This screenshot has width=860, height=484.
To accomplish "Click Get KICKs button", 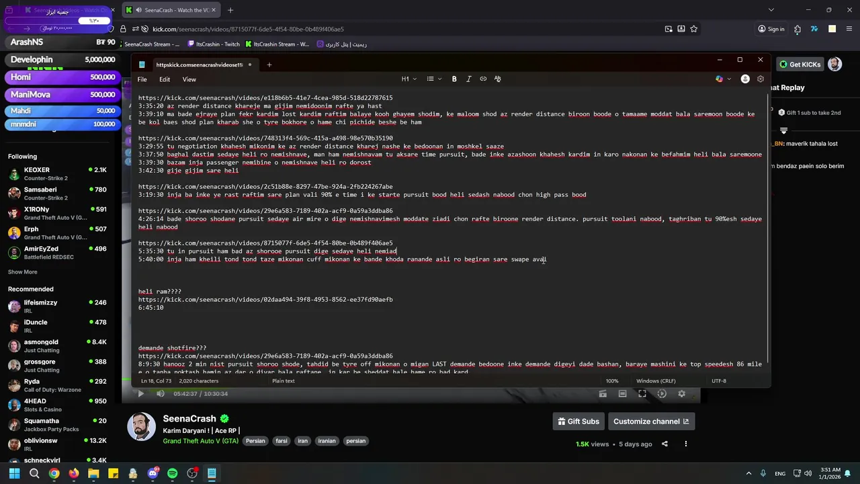I will (800, 65).
